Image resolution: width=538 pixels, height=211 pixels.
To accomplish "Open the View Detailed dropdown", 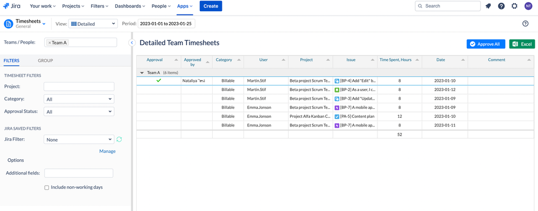I will [93, 24].
